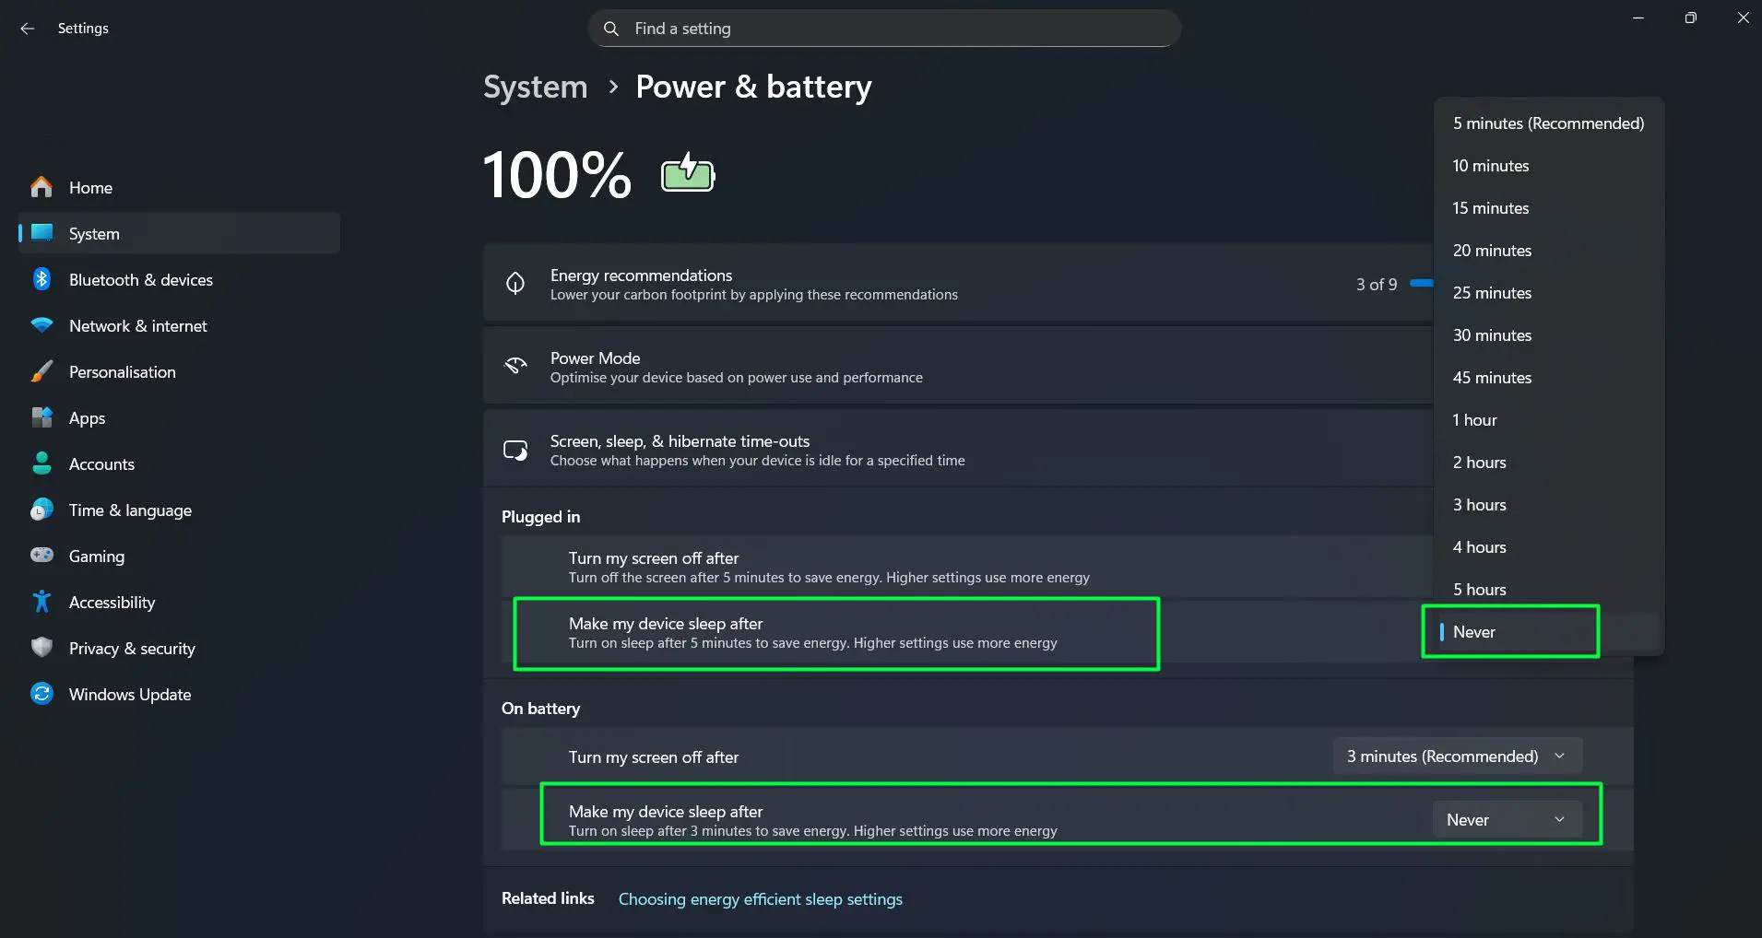This screenshot has height=938, width=1762.
Task: Choose 5 minutes (Recommended) in the dropdown
Action: click(x=1547, y=123)
